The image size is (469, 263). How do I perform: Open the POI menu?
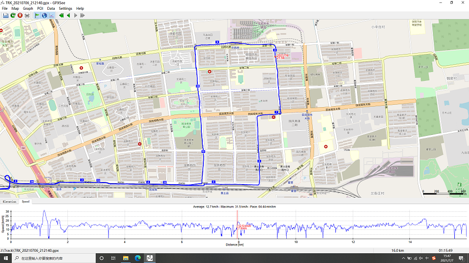pos(40,8)
